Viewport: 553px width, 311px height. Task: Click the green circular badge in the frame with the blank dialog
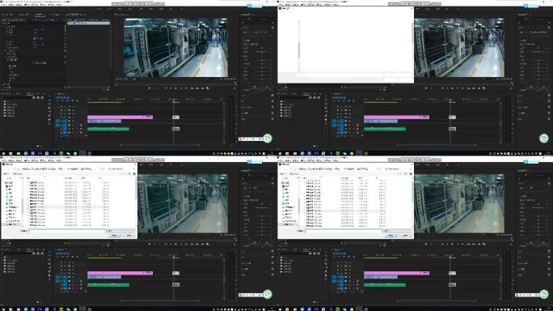click(544, 138)
